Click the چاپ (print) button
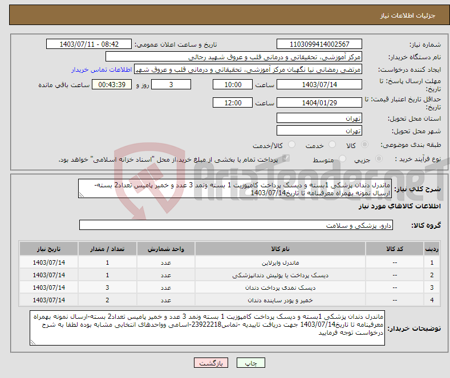This screenshot has height=378, width=450. (x=250, y=363)
